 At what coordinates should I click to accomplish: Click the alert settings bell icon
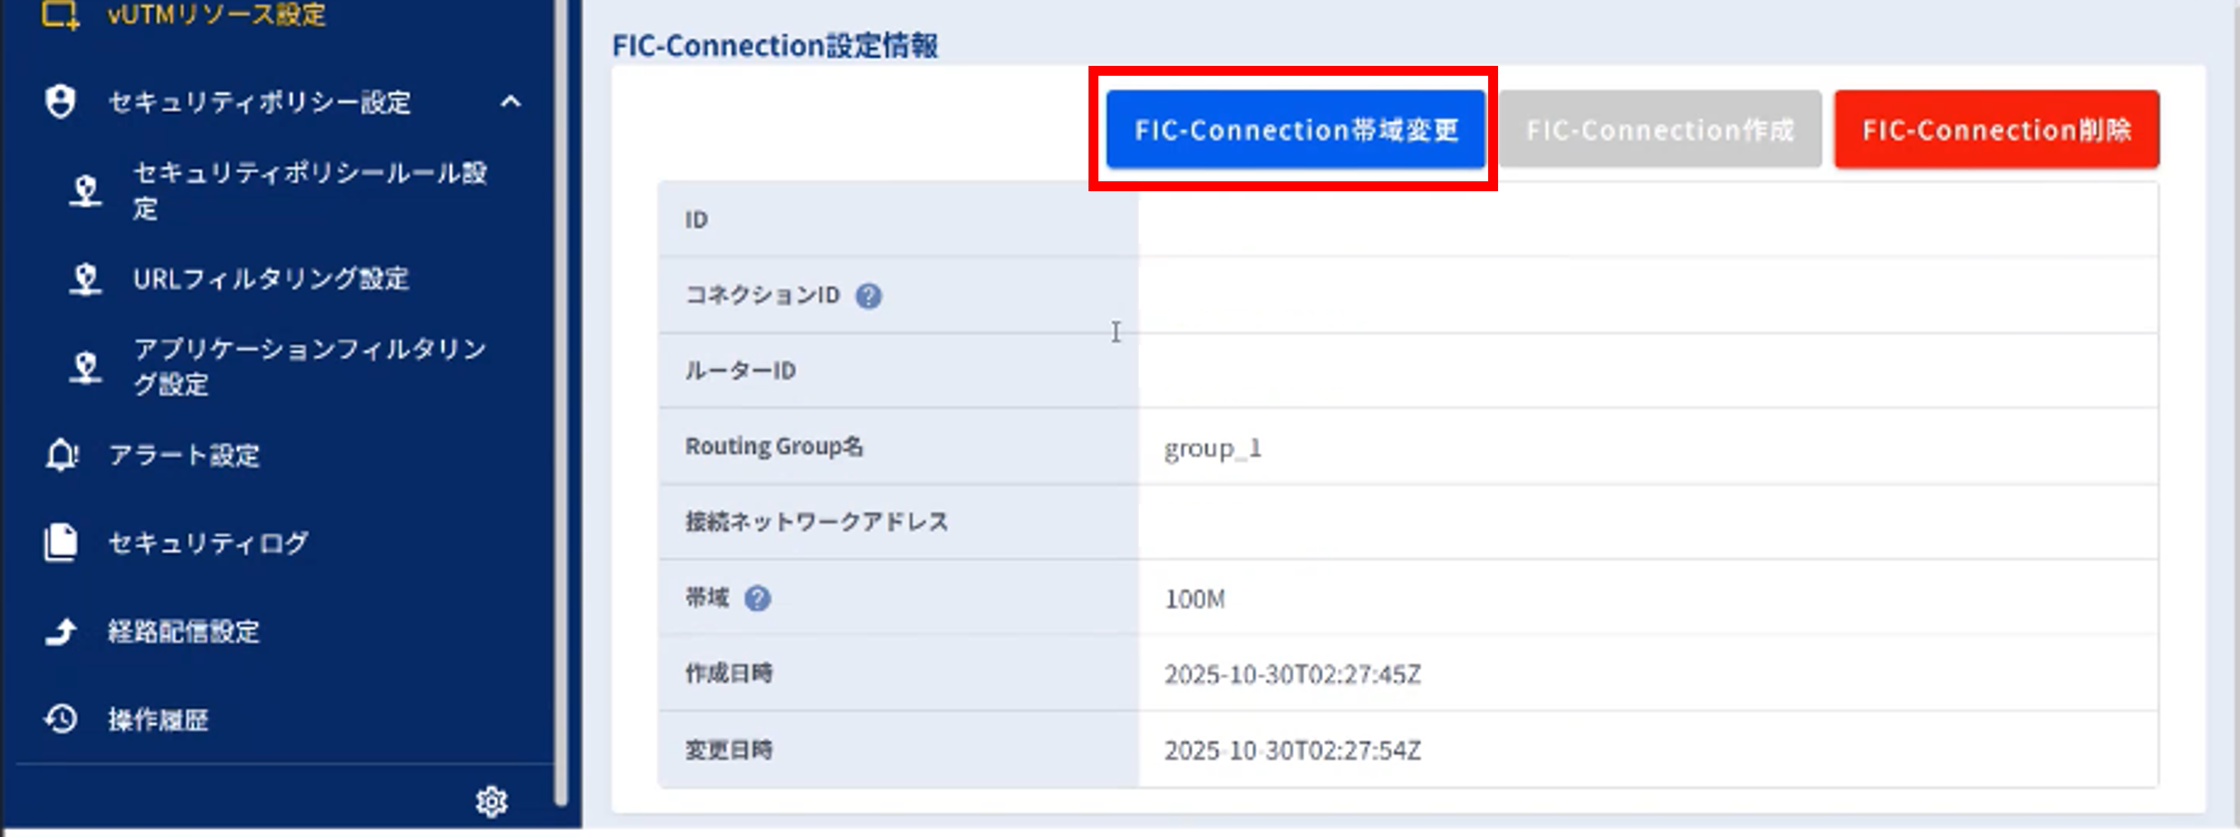[62, 455]
